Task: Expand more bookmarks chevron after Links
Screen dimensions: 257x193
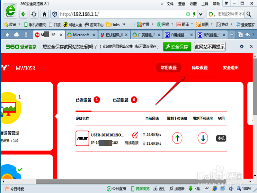Action: pos(124,24)
